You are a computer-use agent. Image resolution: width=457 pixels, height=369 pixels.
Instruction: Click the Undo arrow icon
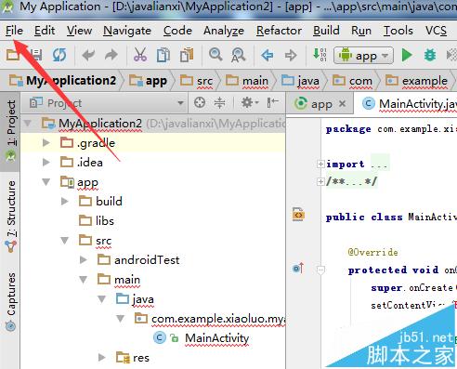88,55
